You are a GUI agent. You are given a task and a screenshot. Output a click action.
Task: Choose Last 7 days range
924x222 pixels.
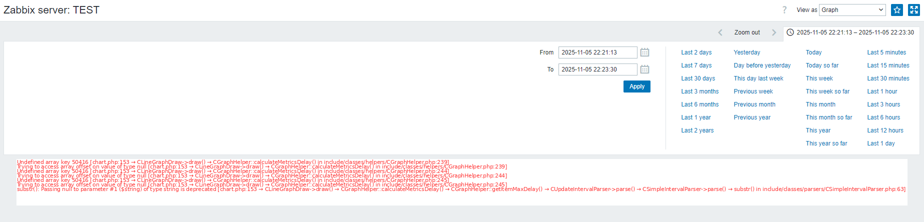pos(696,65)
